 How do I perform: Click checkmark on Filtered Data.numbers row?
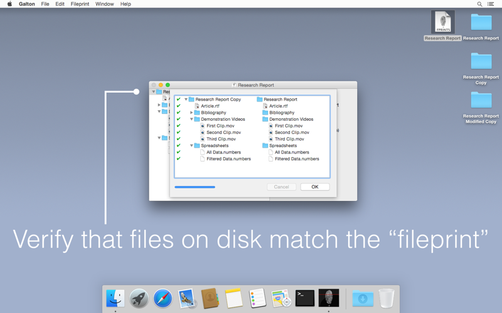tap(179, 159)
